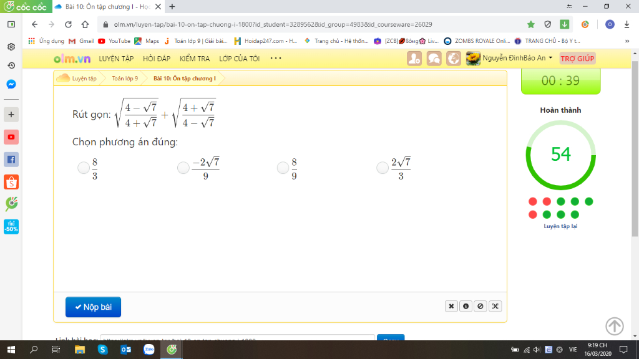
Task: Open the Nguyễn ĐìnhBảo An user dropdown
Action: tap(509, 58)
